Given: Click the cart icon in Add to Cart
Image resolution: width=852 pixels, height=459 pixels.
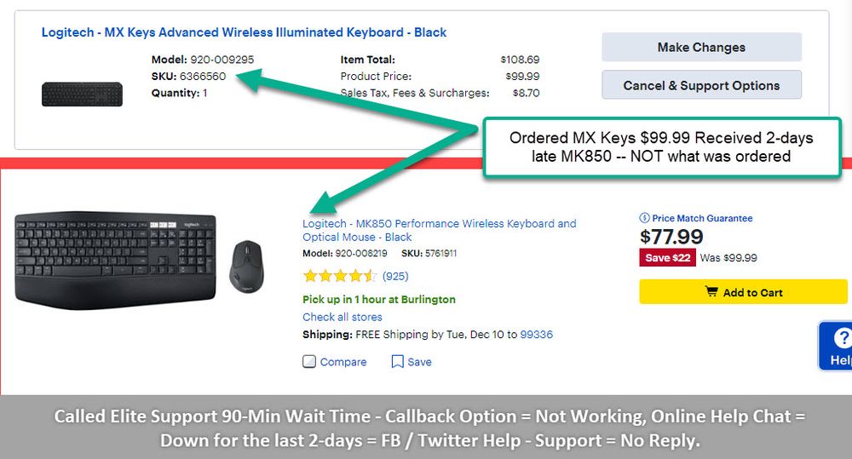Looking at the screenshot, I should coord(711,292).
